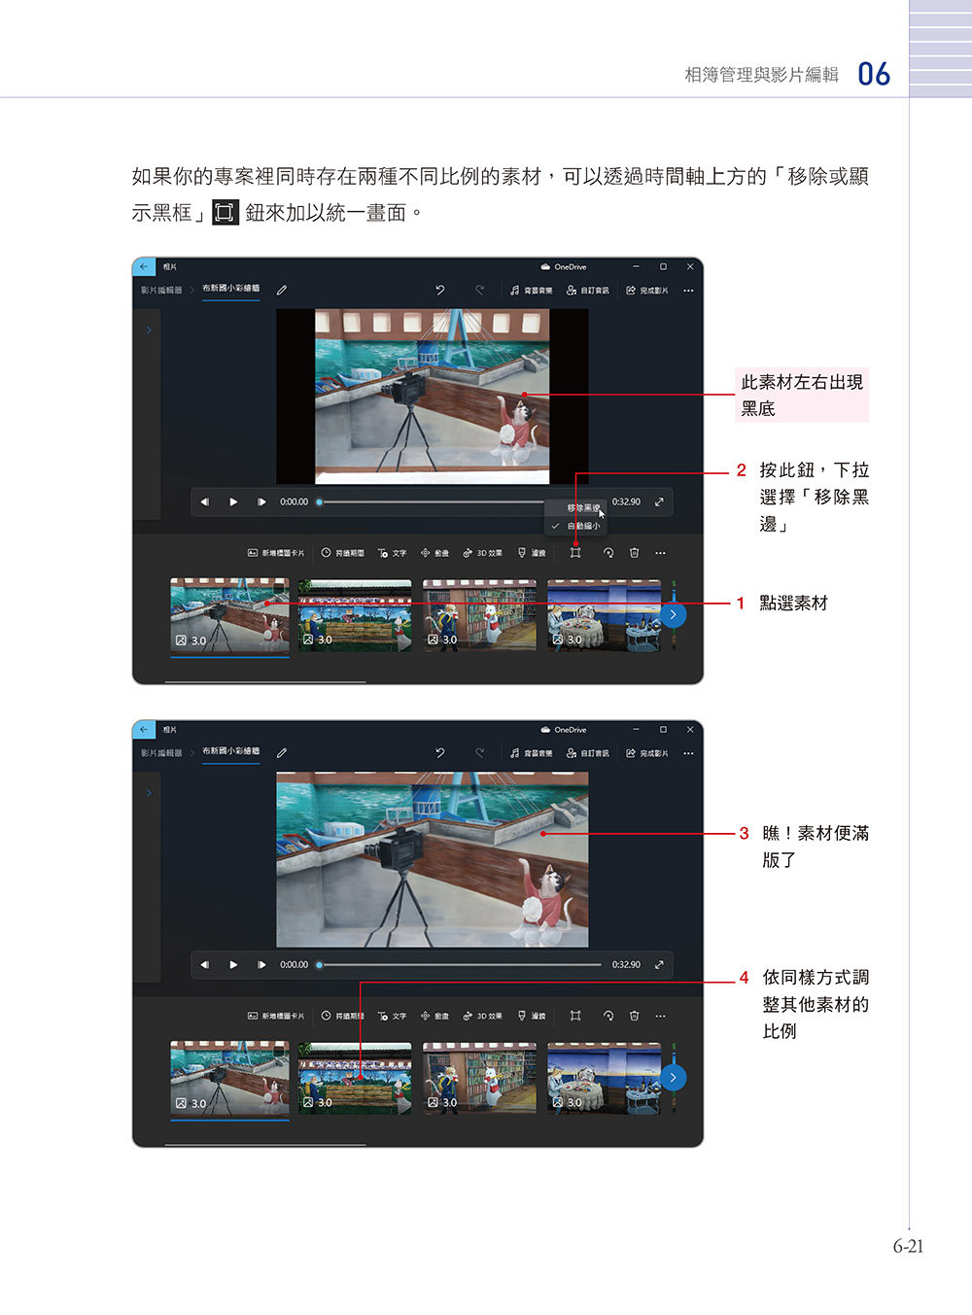Click the 動畫 tool in lower screenshot
This screenshot has width=972, height=1315.
point(434,1016)
